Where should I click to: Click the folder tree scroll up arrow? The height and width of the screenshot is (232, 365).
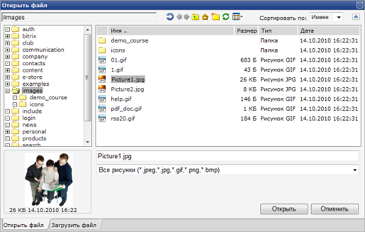click(88, 30)
